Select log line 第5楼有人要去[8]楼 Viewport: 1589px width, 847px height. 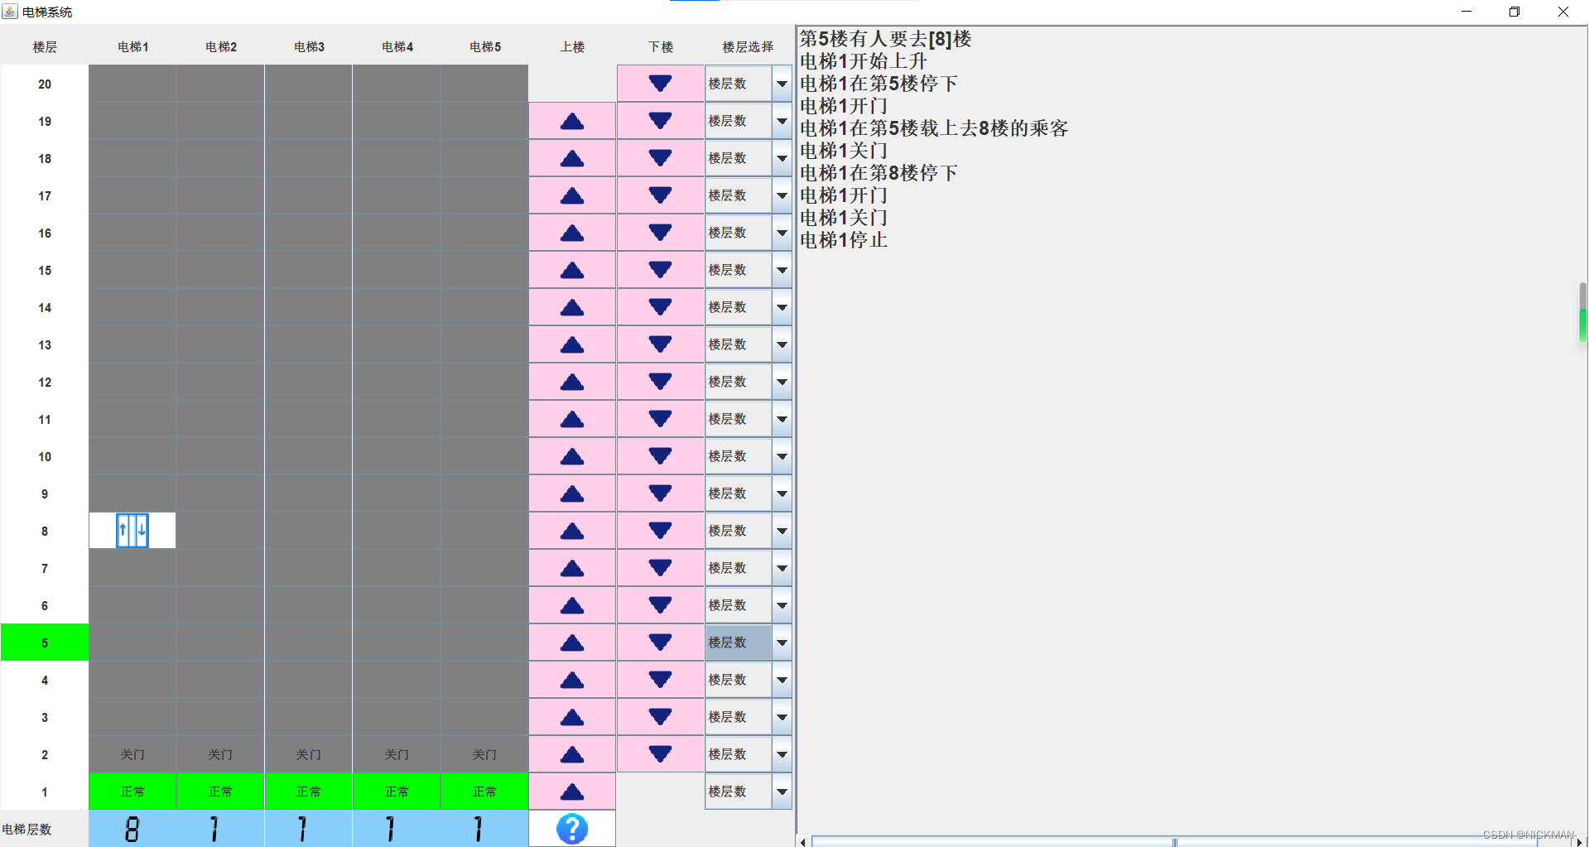click(885, 39)
